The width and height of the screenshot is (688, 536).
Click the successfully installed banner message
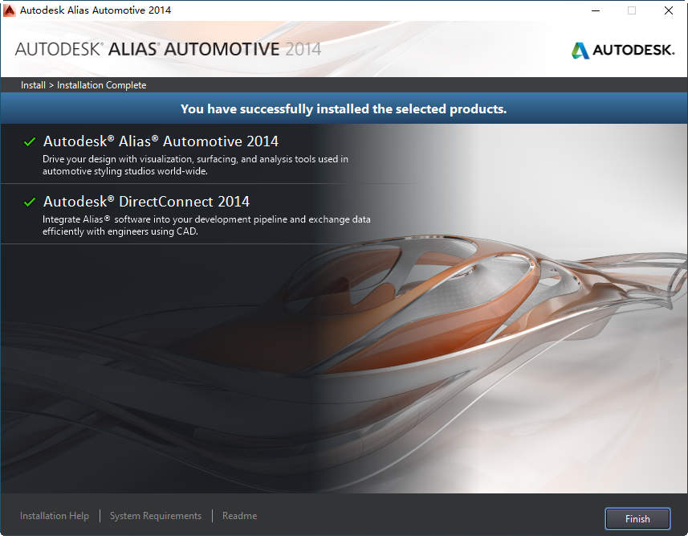tap(344, 109)
